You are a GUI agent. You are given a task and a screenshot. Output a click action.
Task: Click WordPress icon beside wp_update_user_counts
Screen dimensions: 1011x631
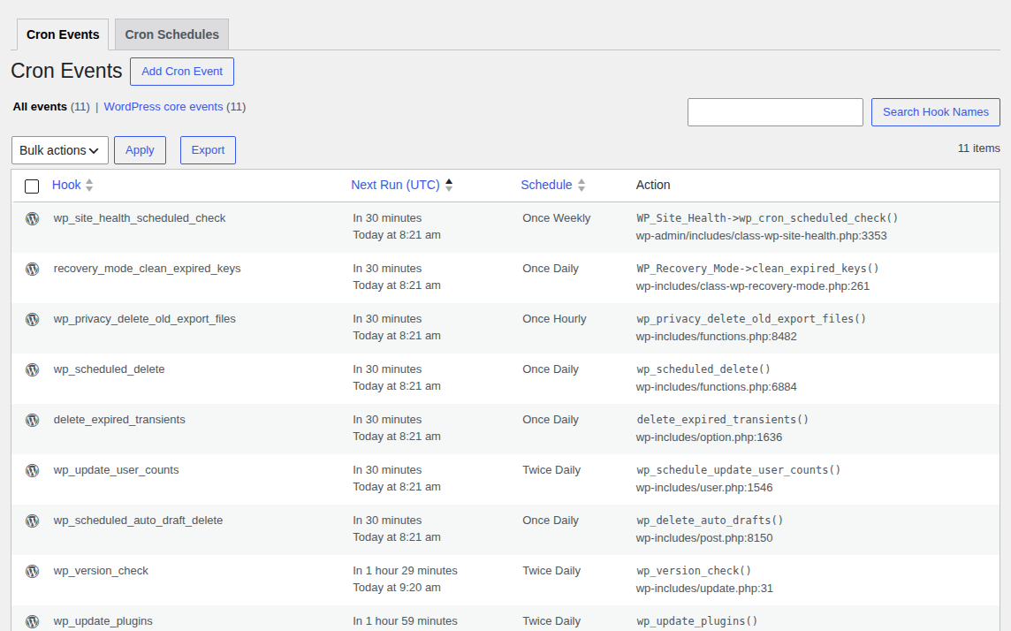point(32,470)
